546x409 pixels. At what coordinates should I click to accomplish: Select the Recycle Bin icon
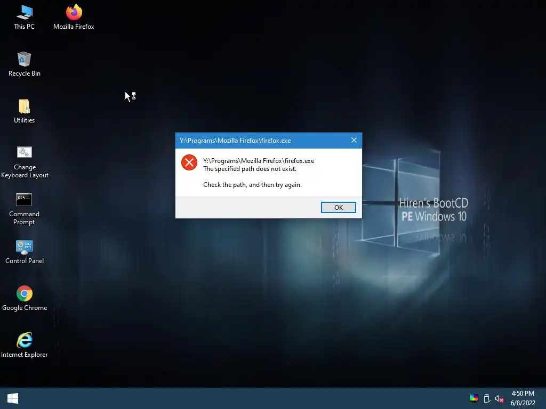pos(25,64)
